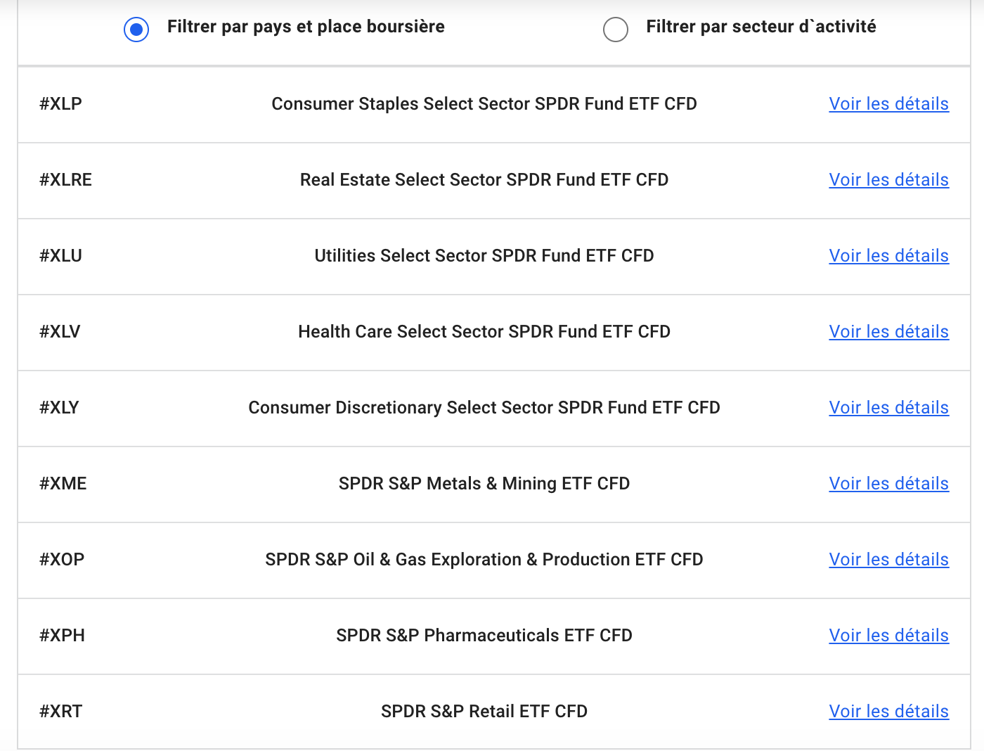This screenshot has height=751, width=984.
Task: Open 'Voir les détails' for #XOP
Action: point(888,560)
